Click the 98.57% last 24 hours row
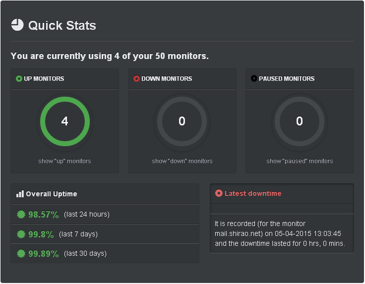365x284 pixels. click(105, 215)
